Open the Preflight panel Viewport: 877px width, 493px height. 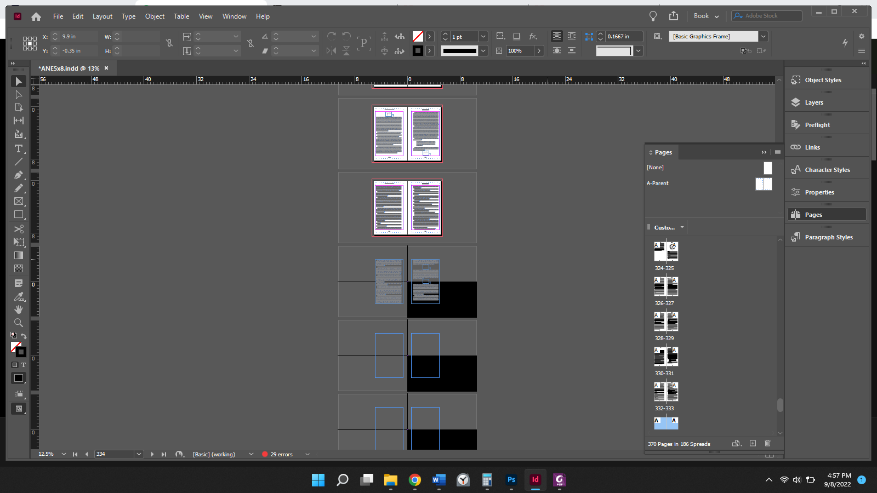(x=816, y=124)
